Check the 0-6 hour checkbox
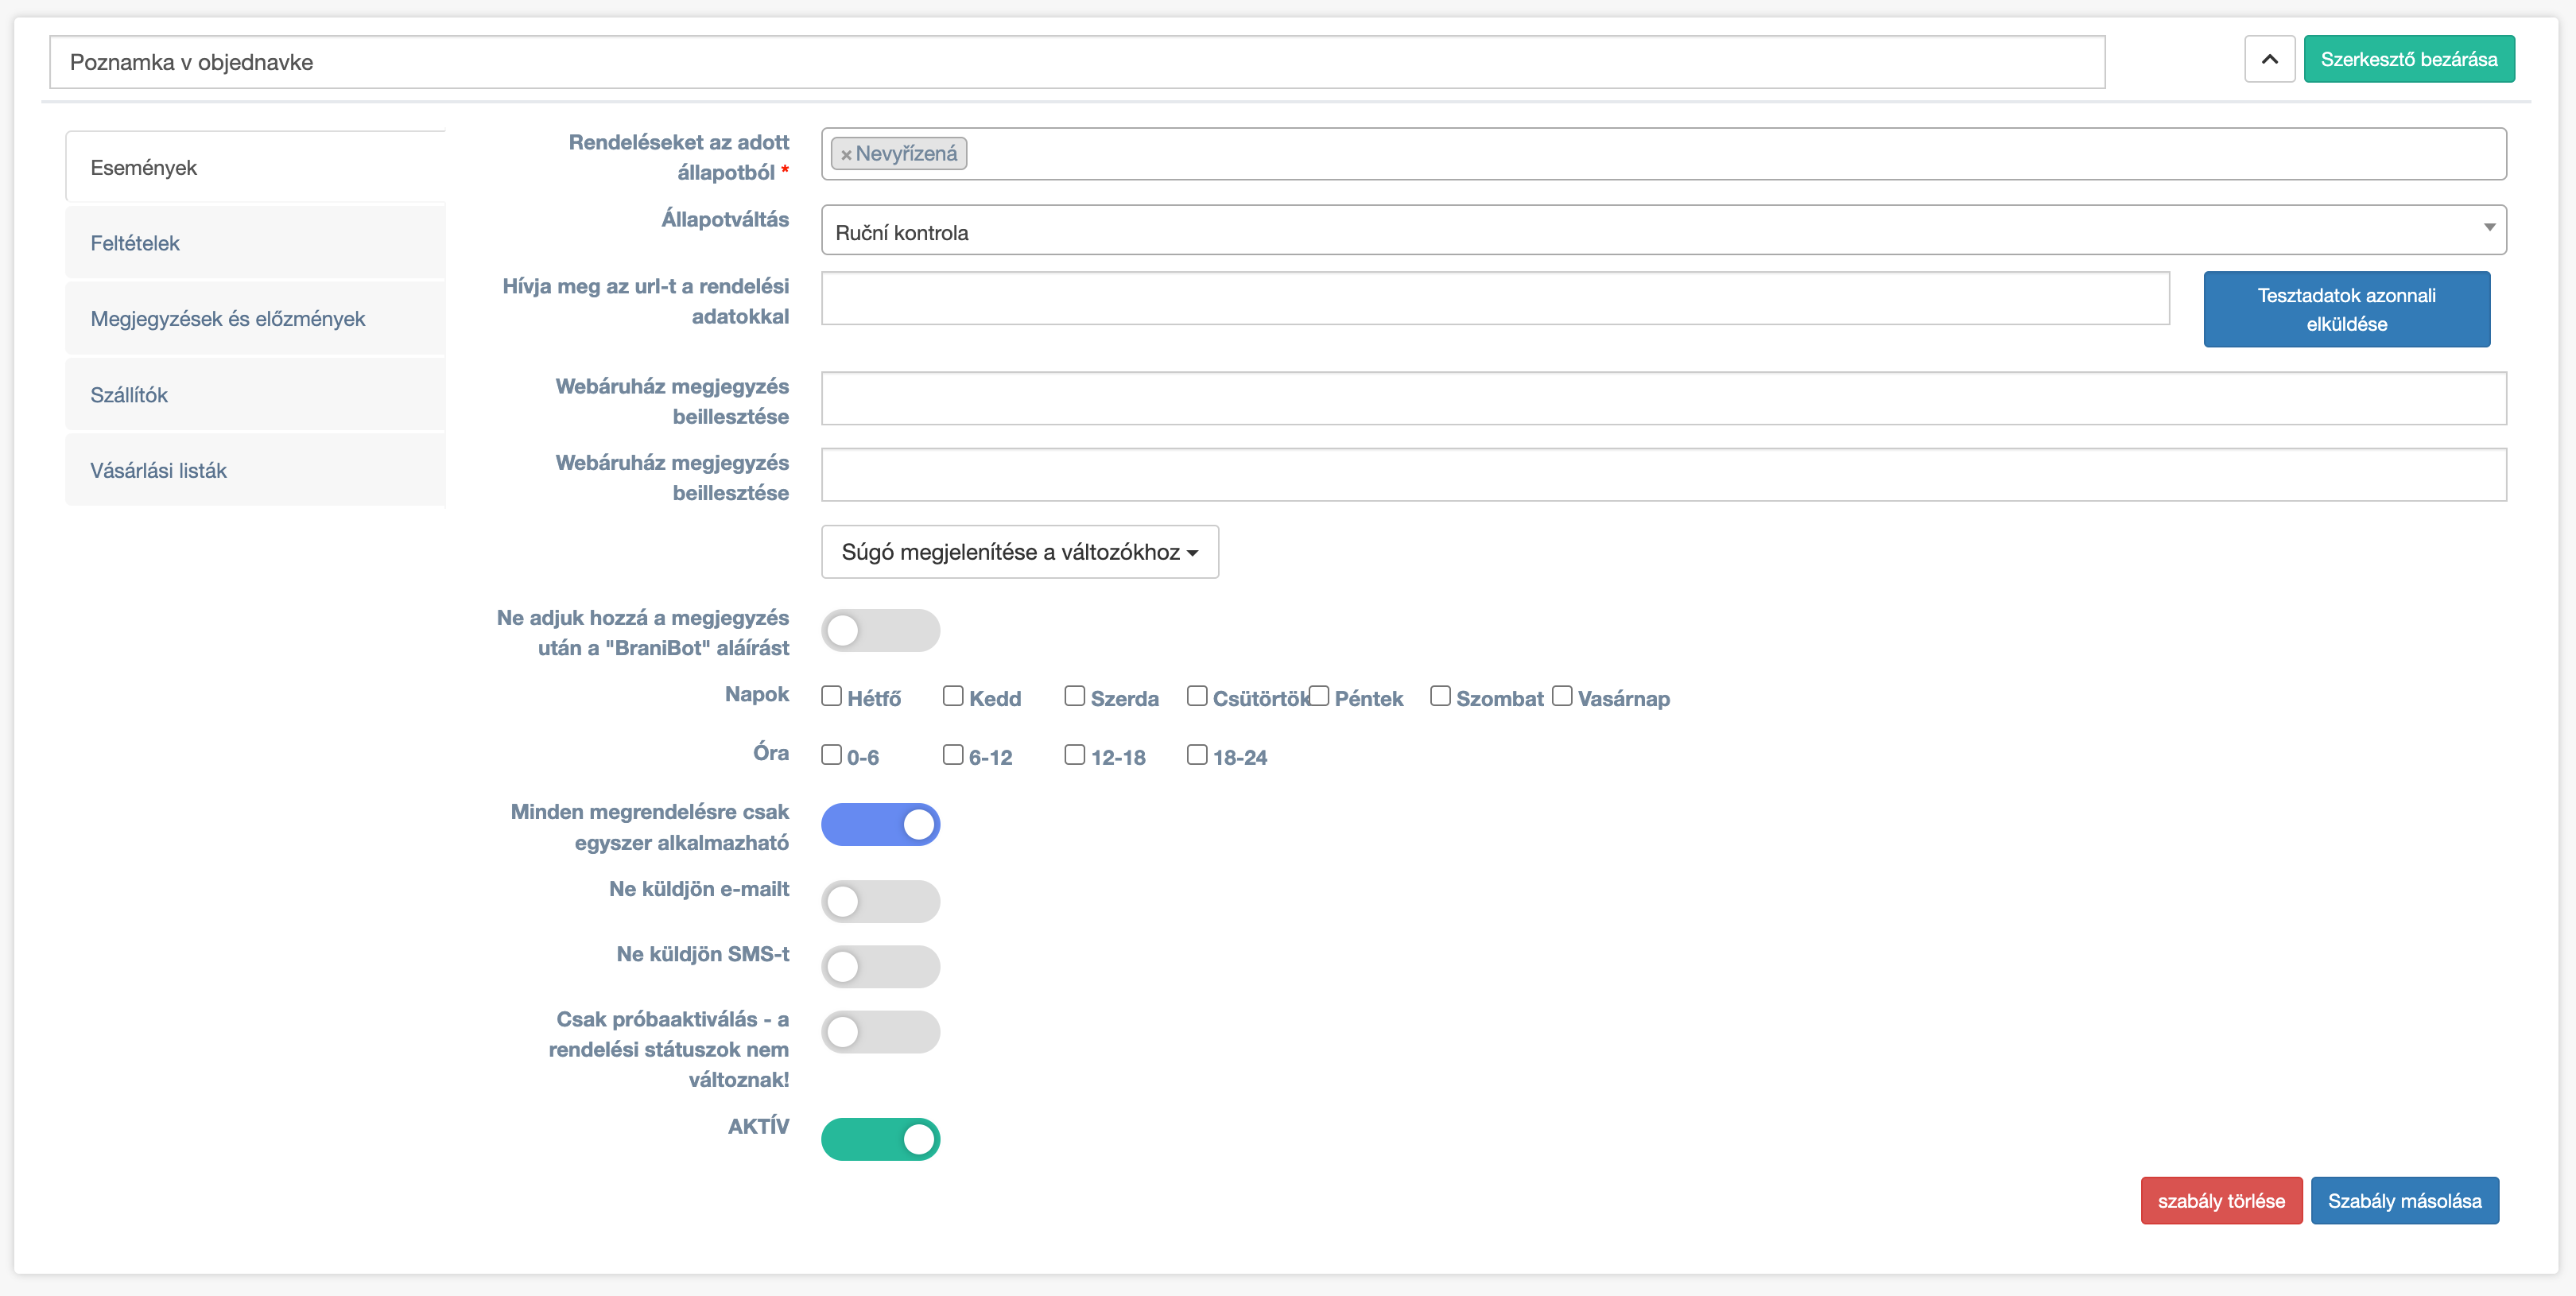 coord(831,755)
